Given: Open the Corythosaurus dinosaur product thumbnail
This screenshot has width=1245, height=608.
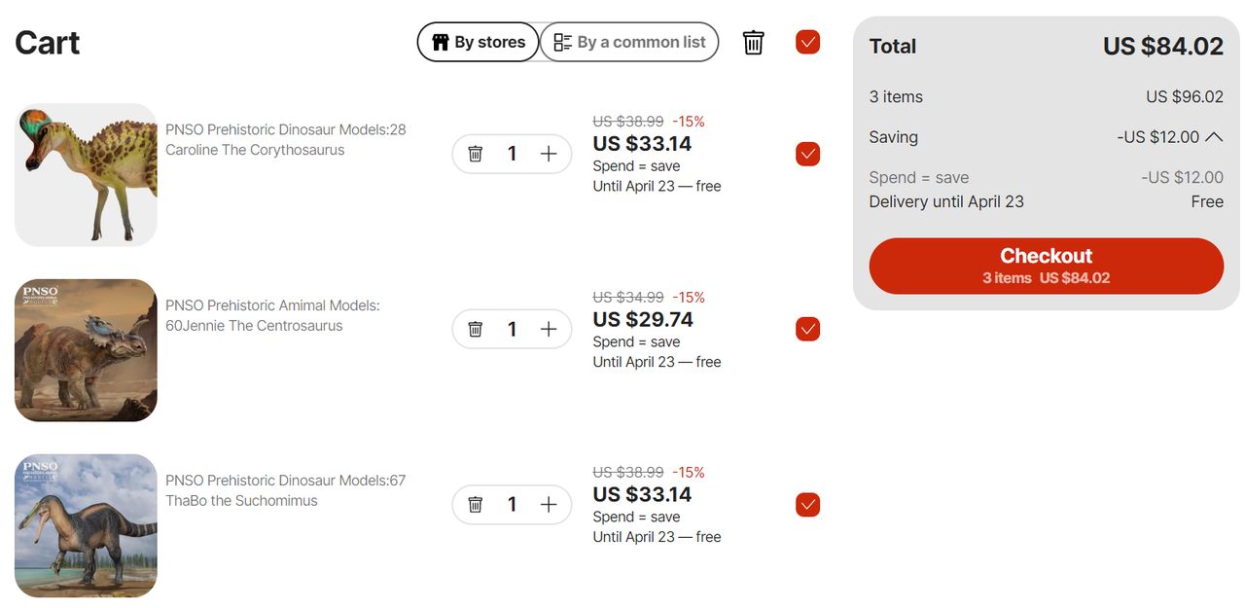Looking at the screenshot, I should [x=86, y=174].
